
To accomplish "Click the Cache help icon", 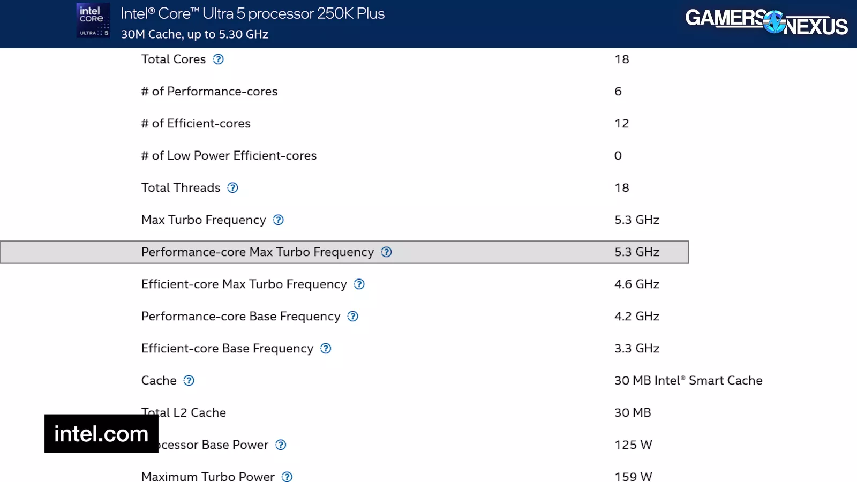I will [x=189, y=381].
